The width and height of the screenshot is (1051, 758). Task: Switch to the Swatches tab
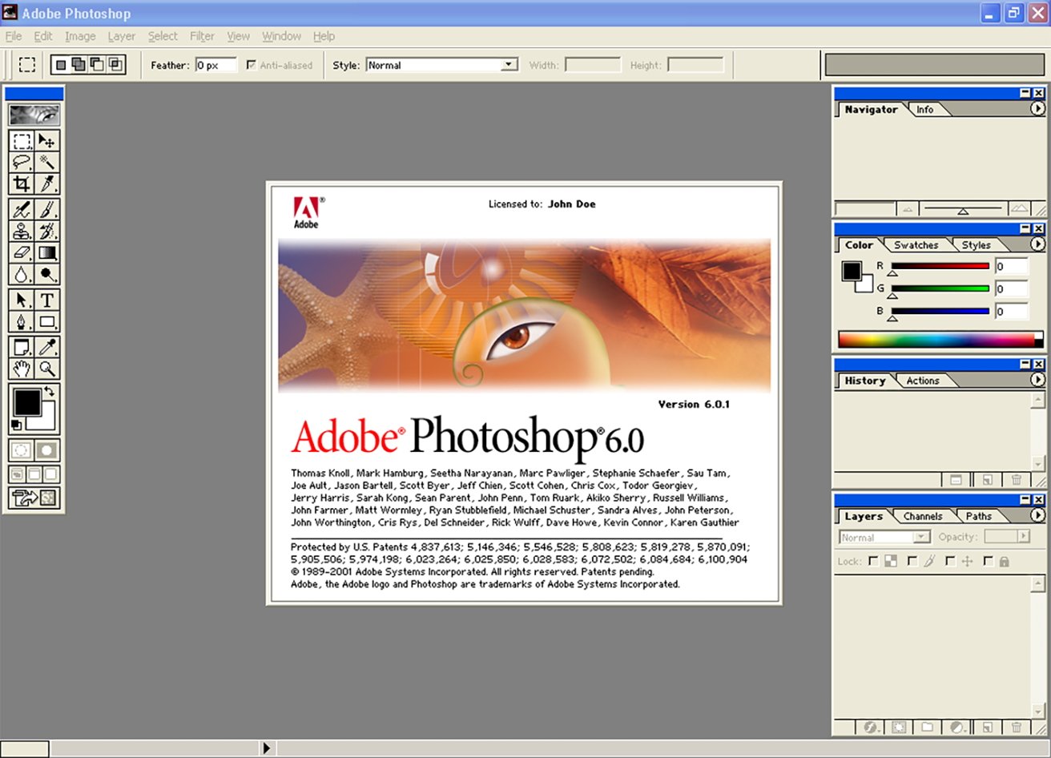click(915, 244)
